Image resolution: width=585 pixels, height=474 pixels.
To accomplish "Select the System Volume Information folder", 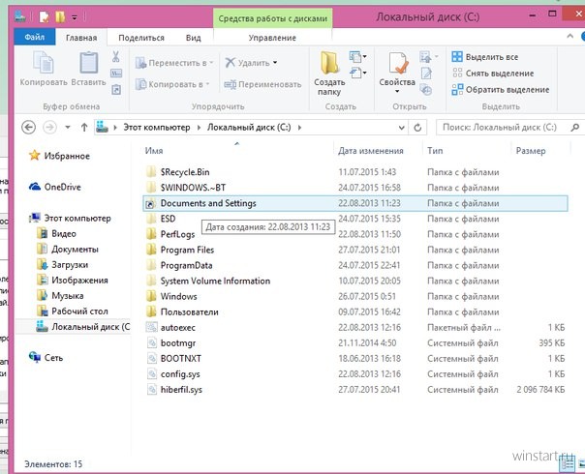I will tap(215, 281).
